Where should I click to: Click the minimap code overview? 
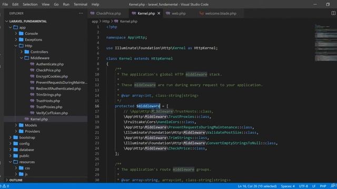pos(325,43)
